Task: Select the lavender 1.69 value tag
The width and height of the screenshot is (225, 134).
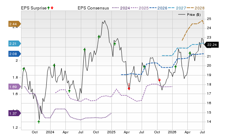Action: pyautogui.click(x=15, y=87)
